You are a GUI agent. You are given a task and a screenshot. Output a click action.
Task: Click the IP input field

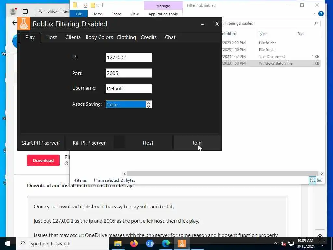[129, 57]
